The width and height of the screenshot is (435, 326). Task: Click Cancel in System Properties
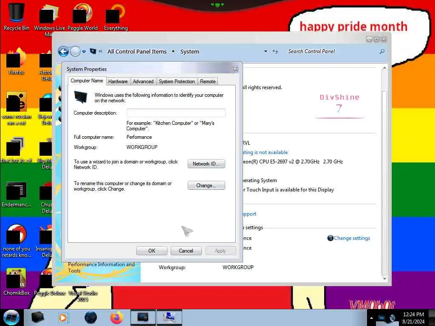[x=186, y=250]
